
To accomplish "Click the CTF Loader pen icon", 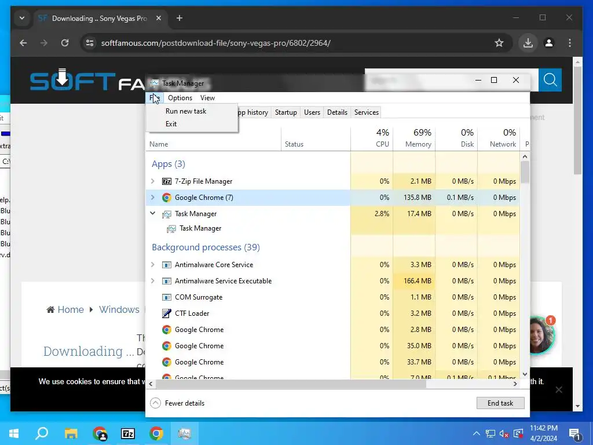I will click(166, 313).
